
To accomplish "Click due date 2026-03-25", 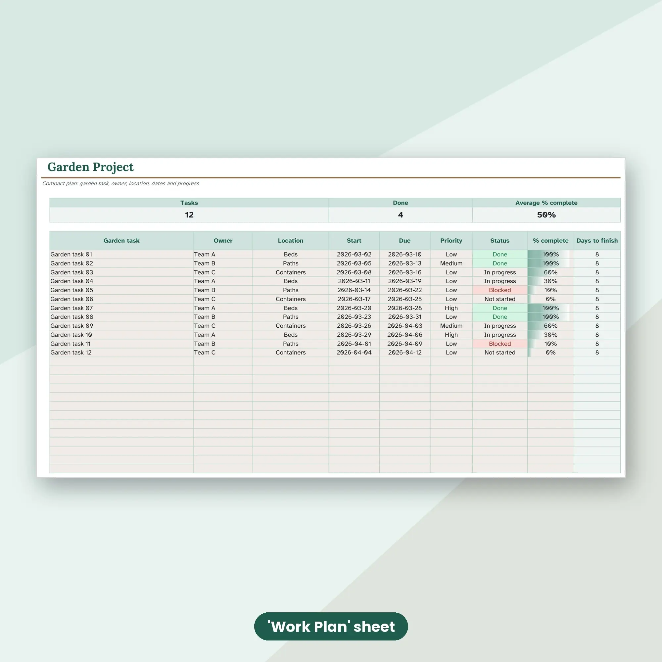I will pos(405,299).
